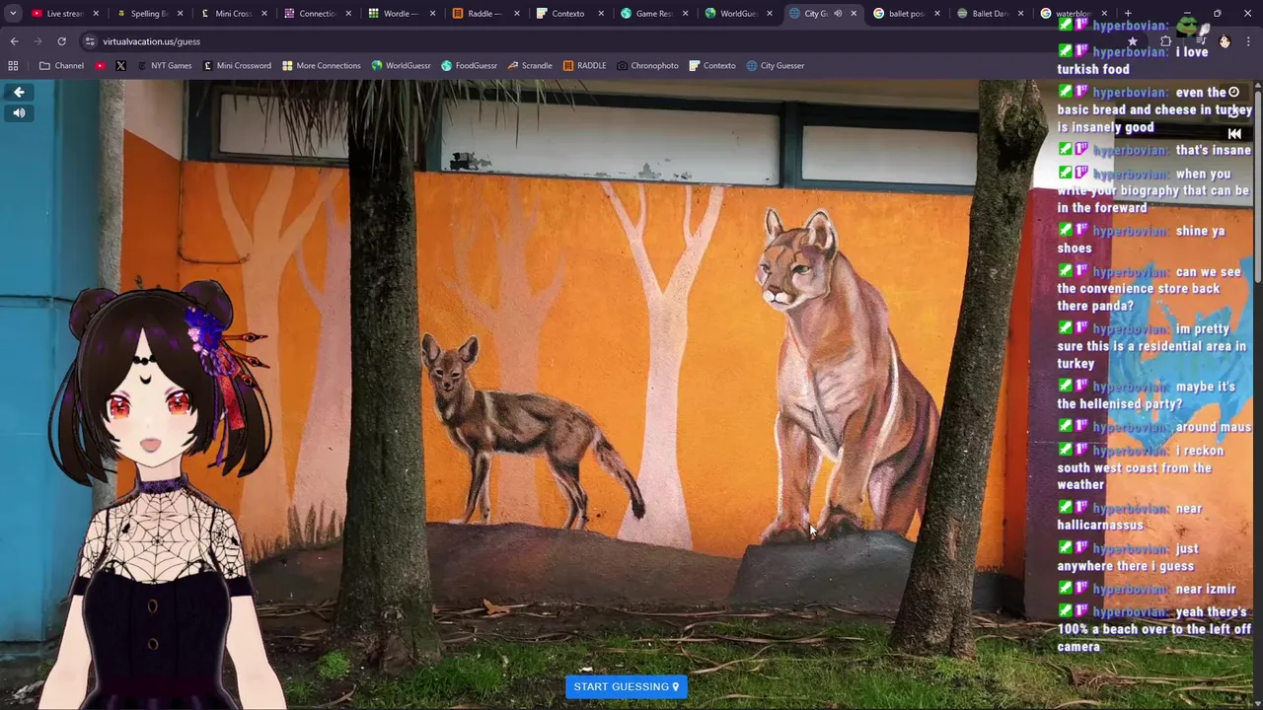Screen dimensions: 1263x710
Task: Close the Contexto tab
Action: pos(601,14)
